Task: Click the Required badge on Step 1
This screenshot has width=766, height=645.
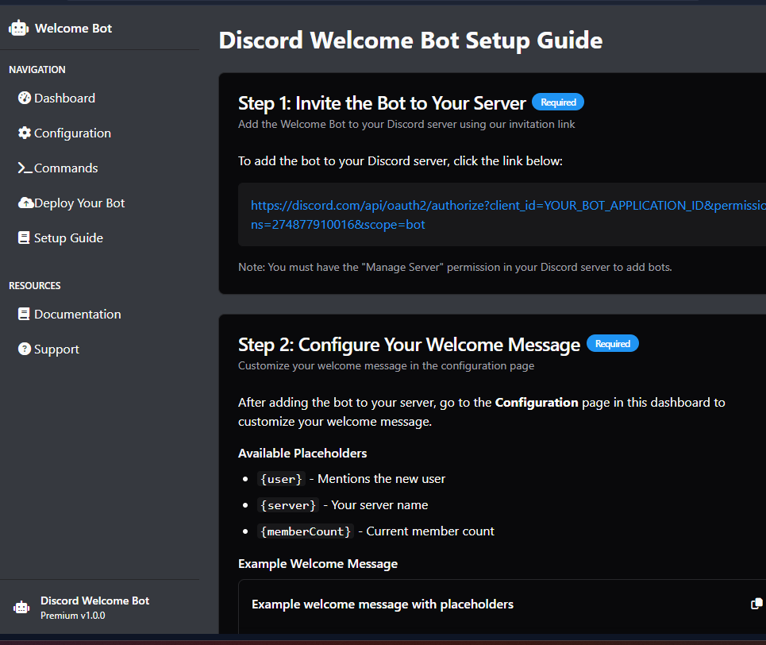Action: (558, 102)
